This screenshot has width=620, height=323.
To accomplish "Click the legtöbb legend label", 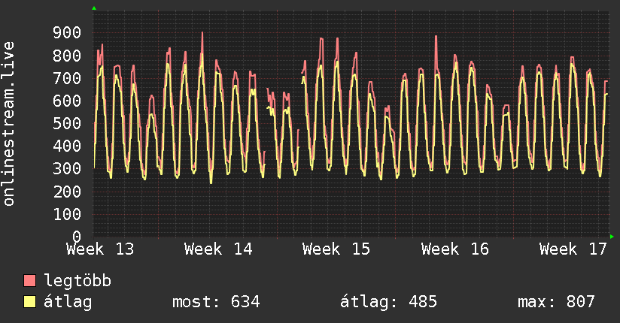I will click(77, 281).
